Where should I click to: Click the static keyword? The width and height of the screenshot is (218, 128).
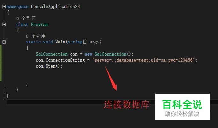[34, 42]
